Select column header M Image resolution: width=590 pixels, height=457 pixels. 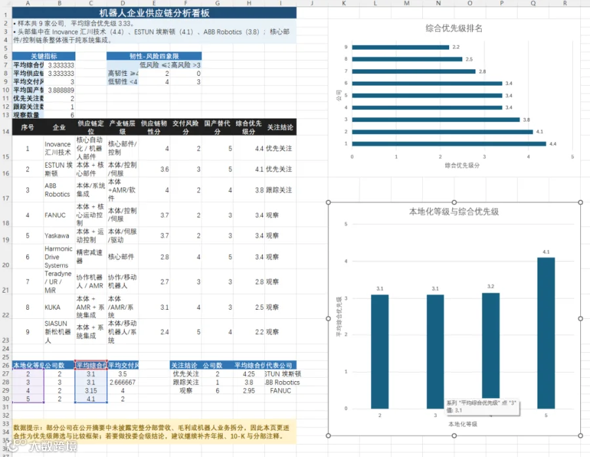tap(406, 3)
